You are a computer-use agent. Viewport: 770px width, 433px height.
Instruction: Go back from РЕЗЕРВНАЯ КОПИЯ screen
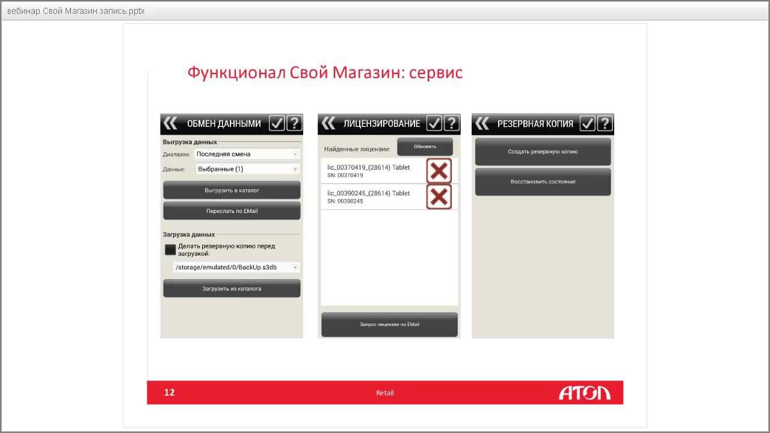pyautogui.click(x=482, y=123)
